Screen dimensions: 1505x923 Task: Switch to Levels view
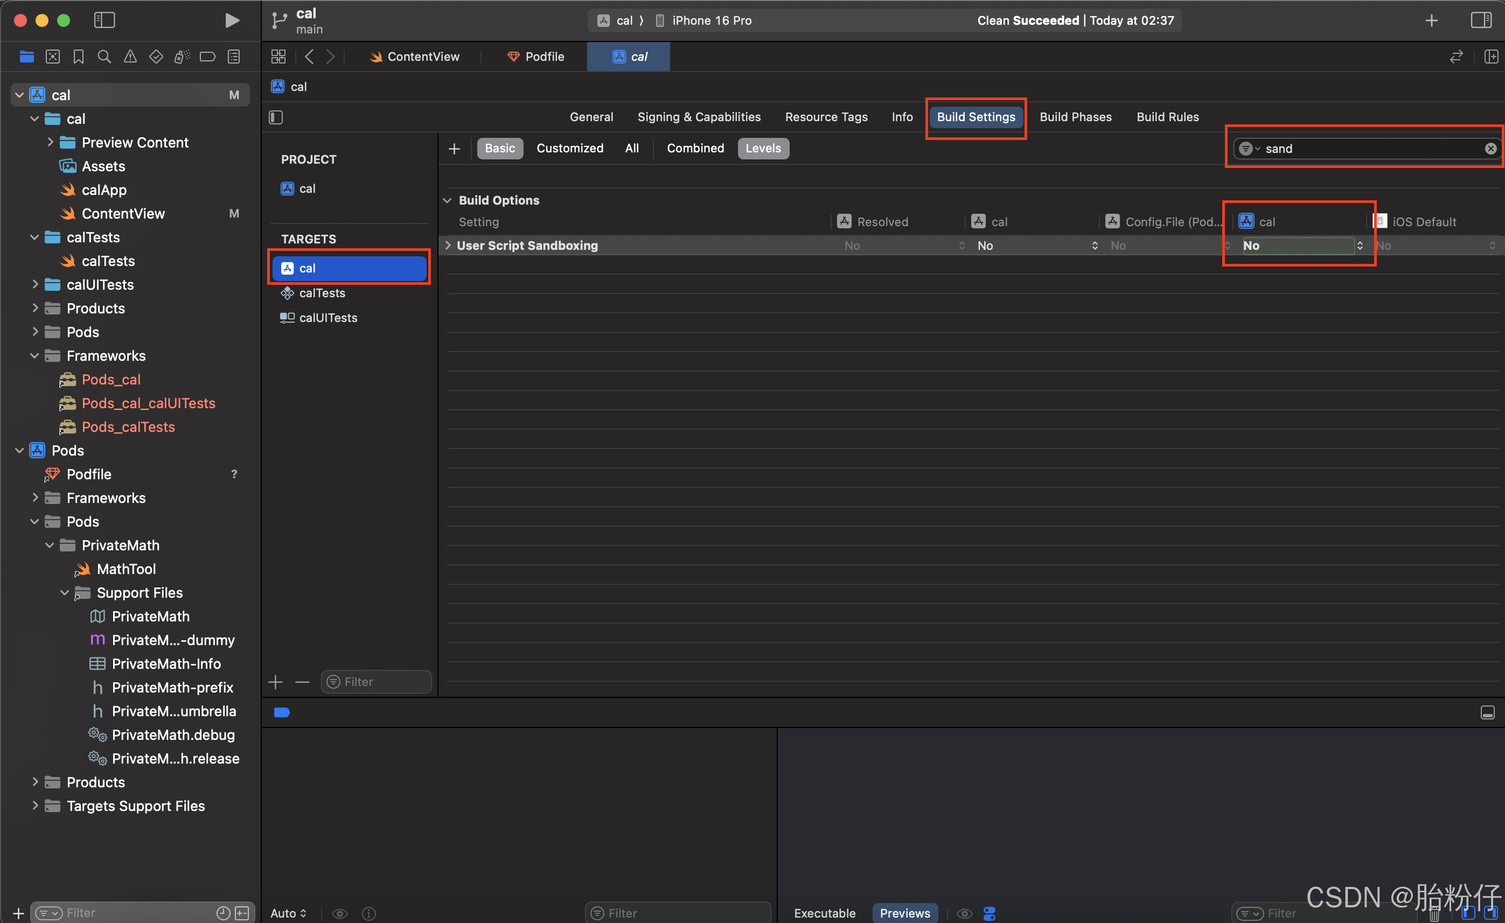pos(763,148)
